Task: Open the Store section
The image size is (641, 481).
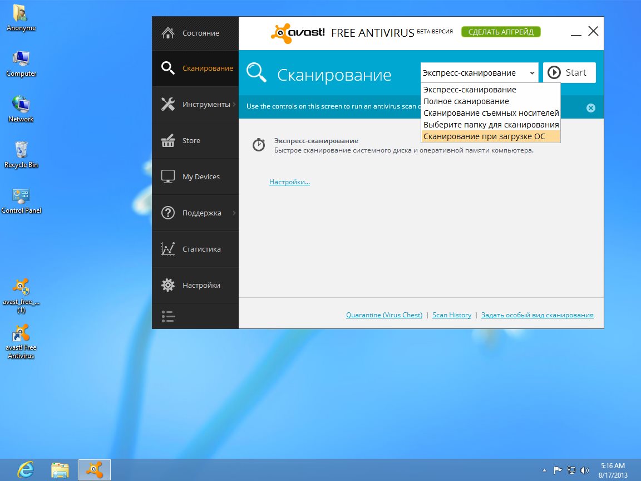Action: (x=195, y=141)
